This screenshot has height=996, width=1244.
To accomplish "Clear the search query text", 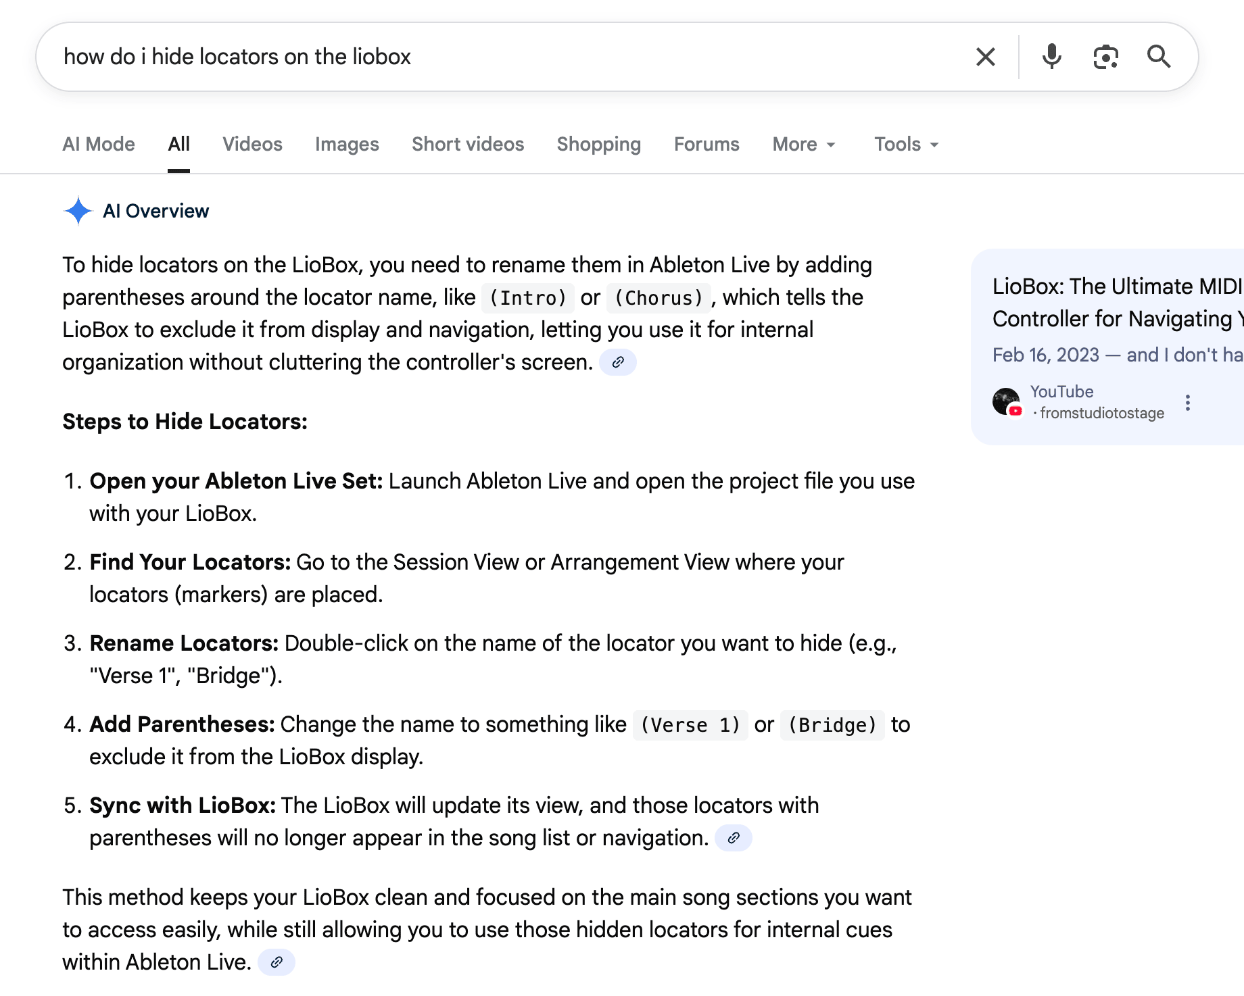I will click(x=986, y=57).
